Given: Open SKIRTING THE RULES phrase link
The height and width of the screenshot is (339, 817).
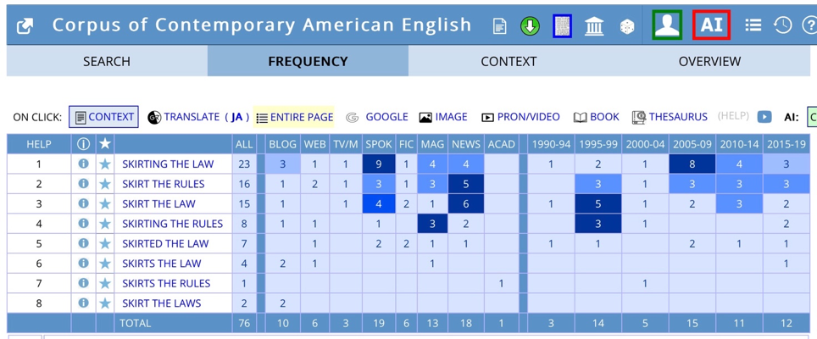Looking at the screenshot, I should click(x=172, y=224).
